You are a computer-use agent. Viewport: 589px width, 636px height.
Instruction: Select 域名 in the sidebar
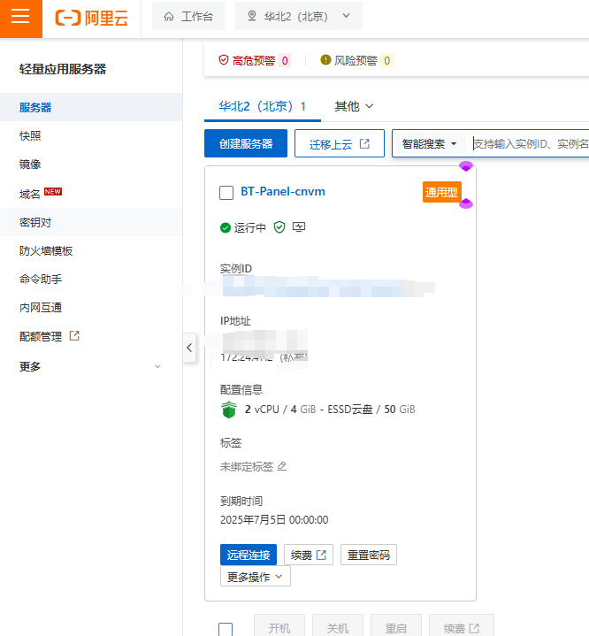(91, 194)
